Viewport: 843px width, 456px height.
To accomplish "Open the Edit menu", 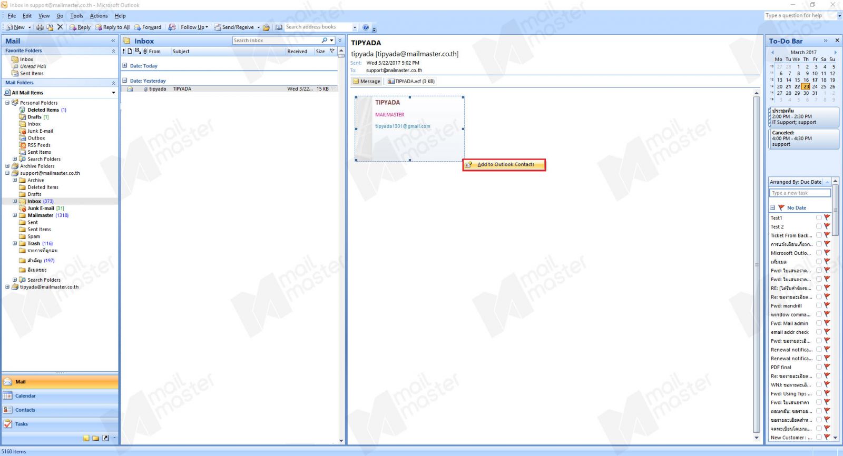I will tap(27, 16).
